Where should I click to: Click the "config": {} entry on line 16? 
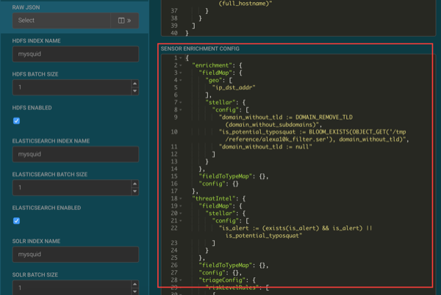click(218, 183)
